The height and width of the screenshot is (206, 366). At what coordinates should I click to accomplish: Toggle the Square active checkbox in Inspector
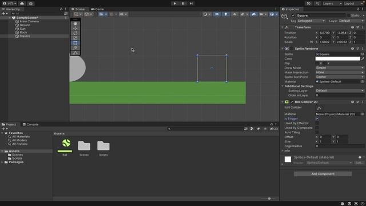(293, 15)
